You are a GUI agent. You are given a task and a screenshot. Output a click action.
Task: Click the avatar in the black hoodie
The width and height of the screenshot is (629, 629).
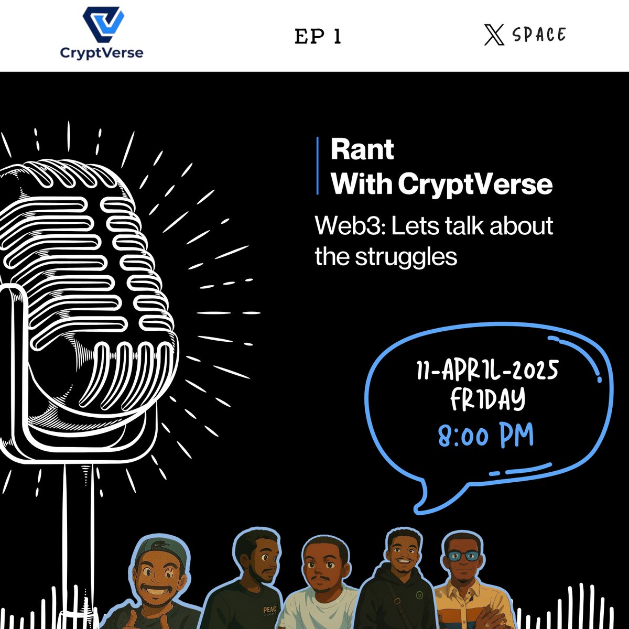coord(398,579)
